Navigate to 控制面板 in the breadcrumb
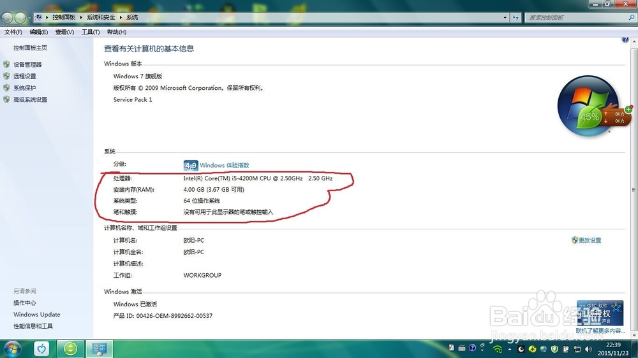 64,17
